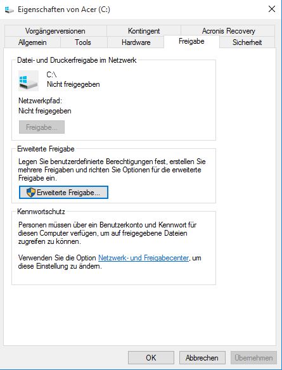
Task: Click the Übernehmen button
Action: tap(253, 358)
